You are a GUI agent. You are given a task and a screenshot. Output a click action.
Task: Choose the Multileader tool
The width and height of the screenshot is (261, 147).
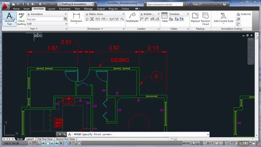[x=132, y=18]
